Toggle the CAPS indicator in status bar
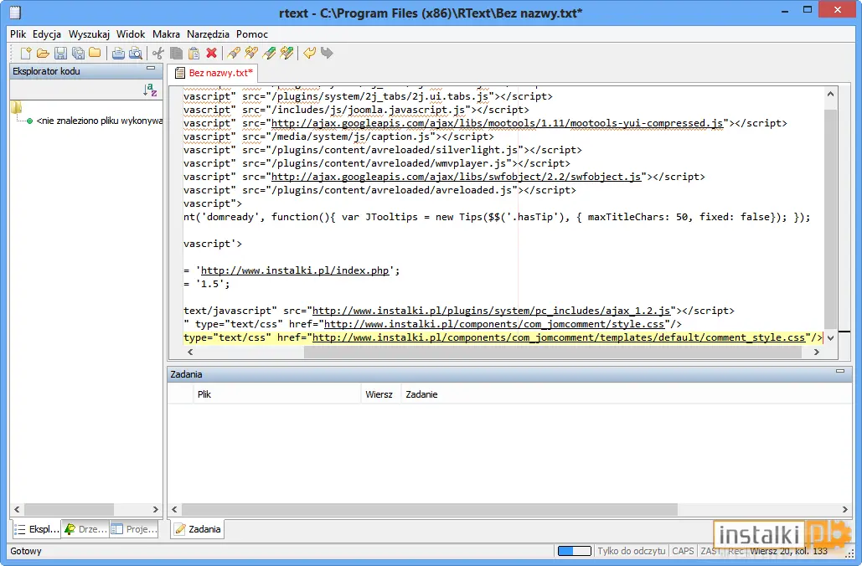The image size is (862, 566). click(683, 551)
